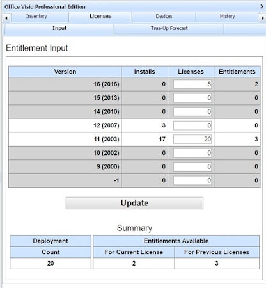Open the Licenses tab
Image resolution: width=266 pixels, height=288 pixels.
(100, 17)
